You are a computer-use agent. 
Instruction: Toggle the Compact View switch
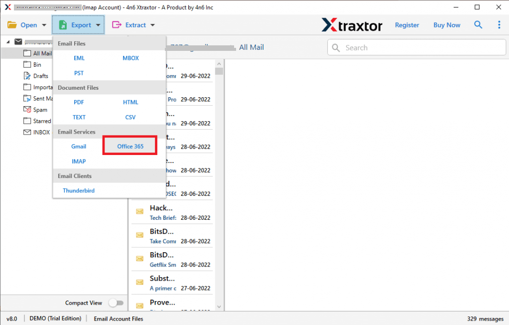pyautogui.click(x=116, y=303)
